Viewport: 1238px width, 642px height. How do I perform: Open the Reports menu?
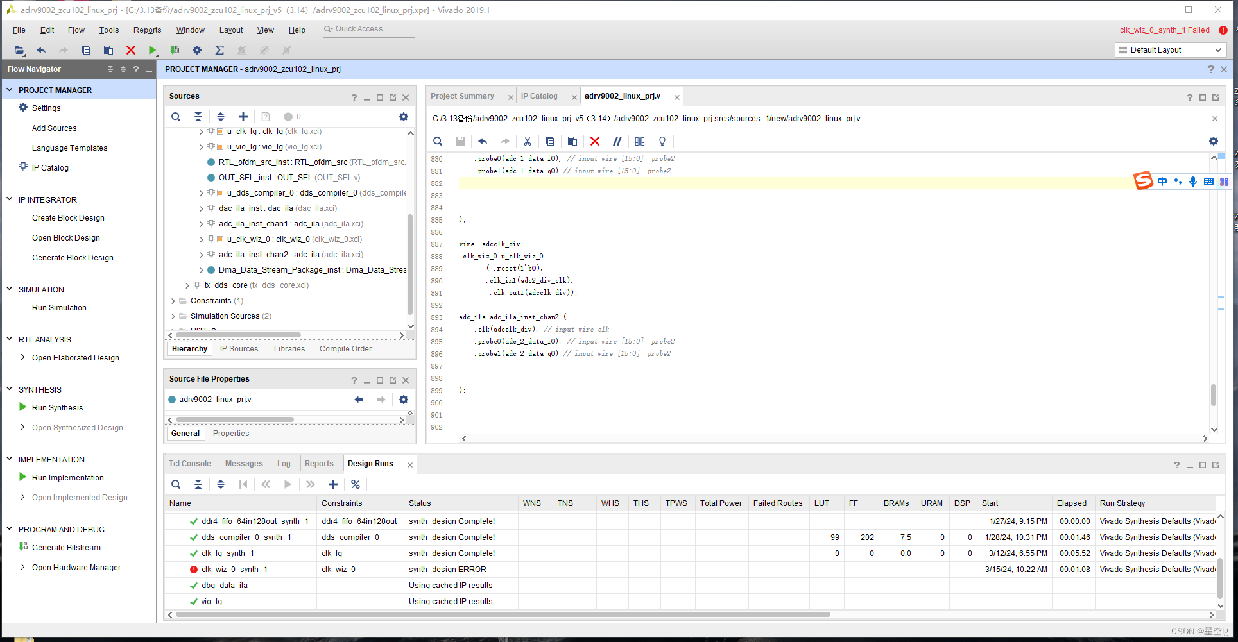tap(147, 30)
